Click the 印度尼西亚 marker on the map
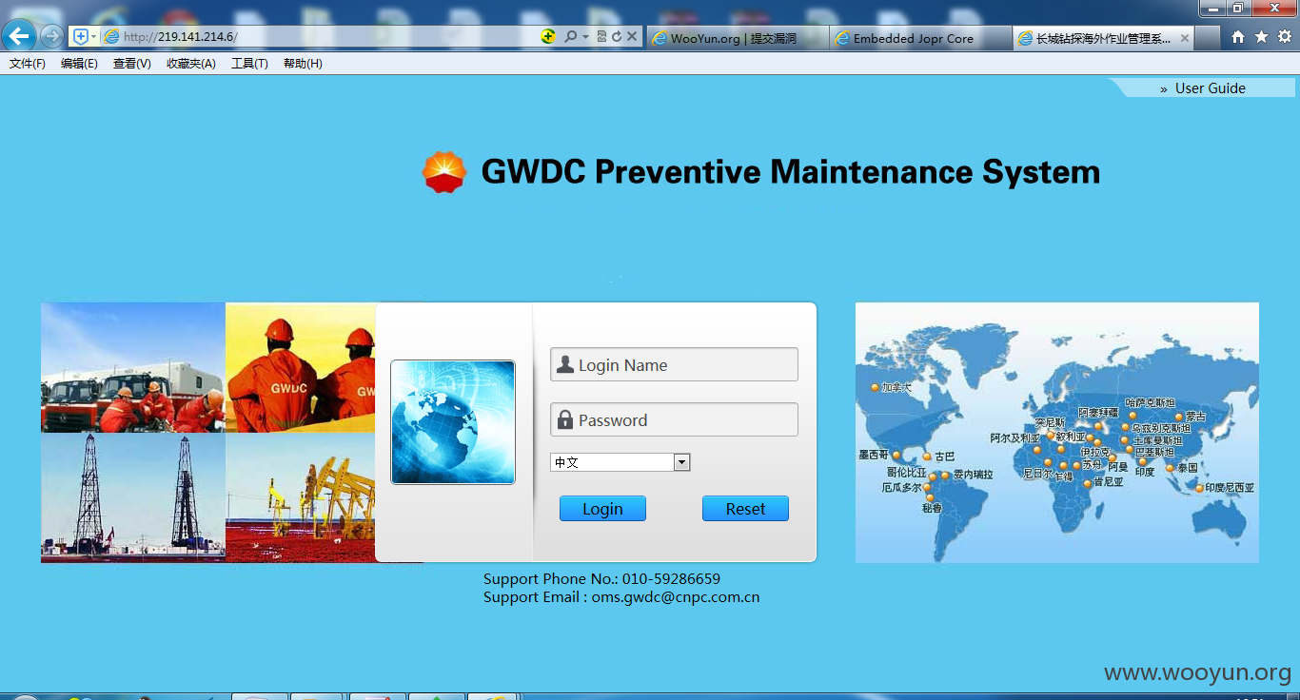The image size is (1300, 700). [x=1199, y=488]
